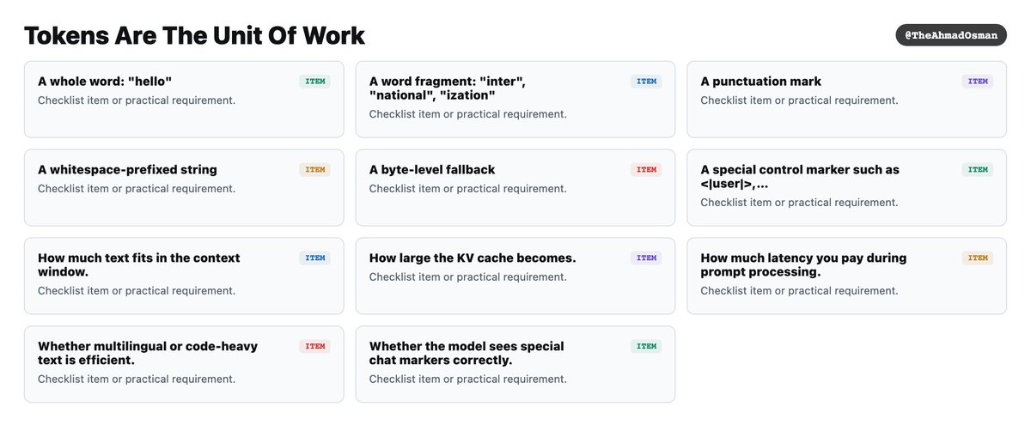
Task: Click the orange ITEM tag on the latency card
Action: [x=978, y=258]
